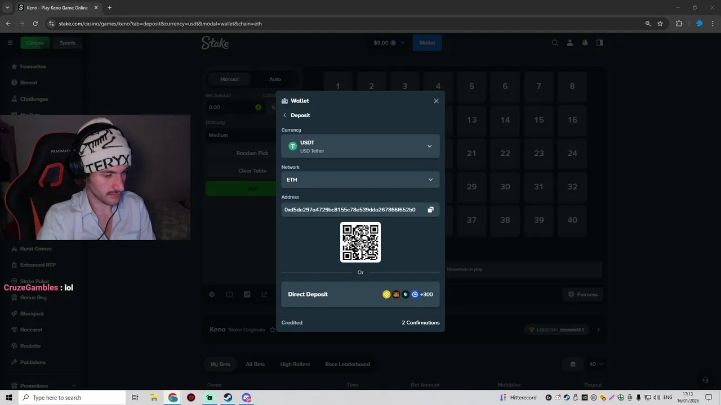
Task: Click the Direct Deposit option
Action: [360, 294]
